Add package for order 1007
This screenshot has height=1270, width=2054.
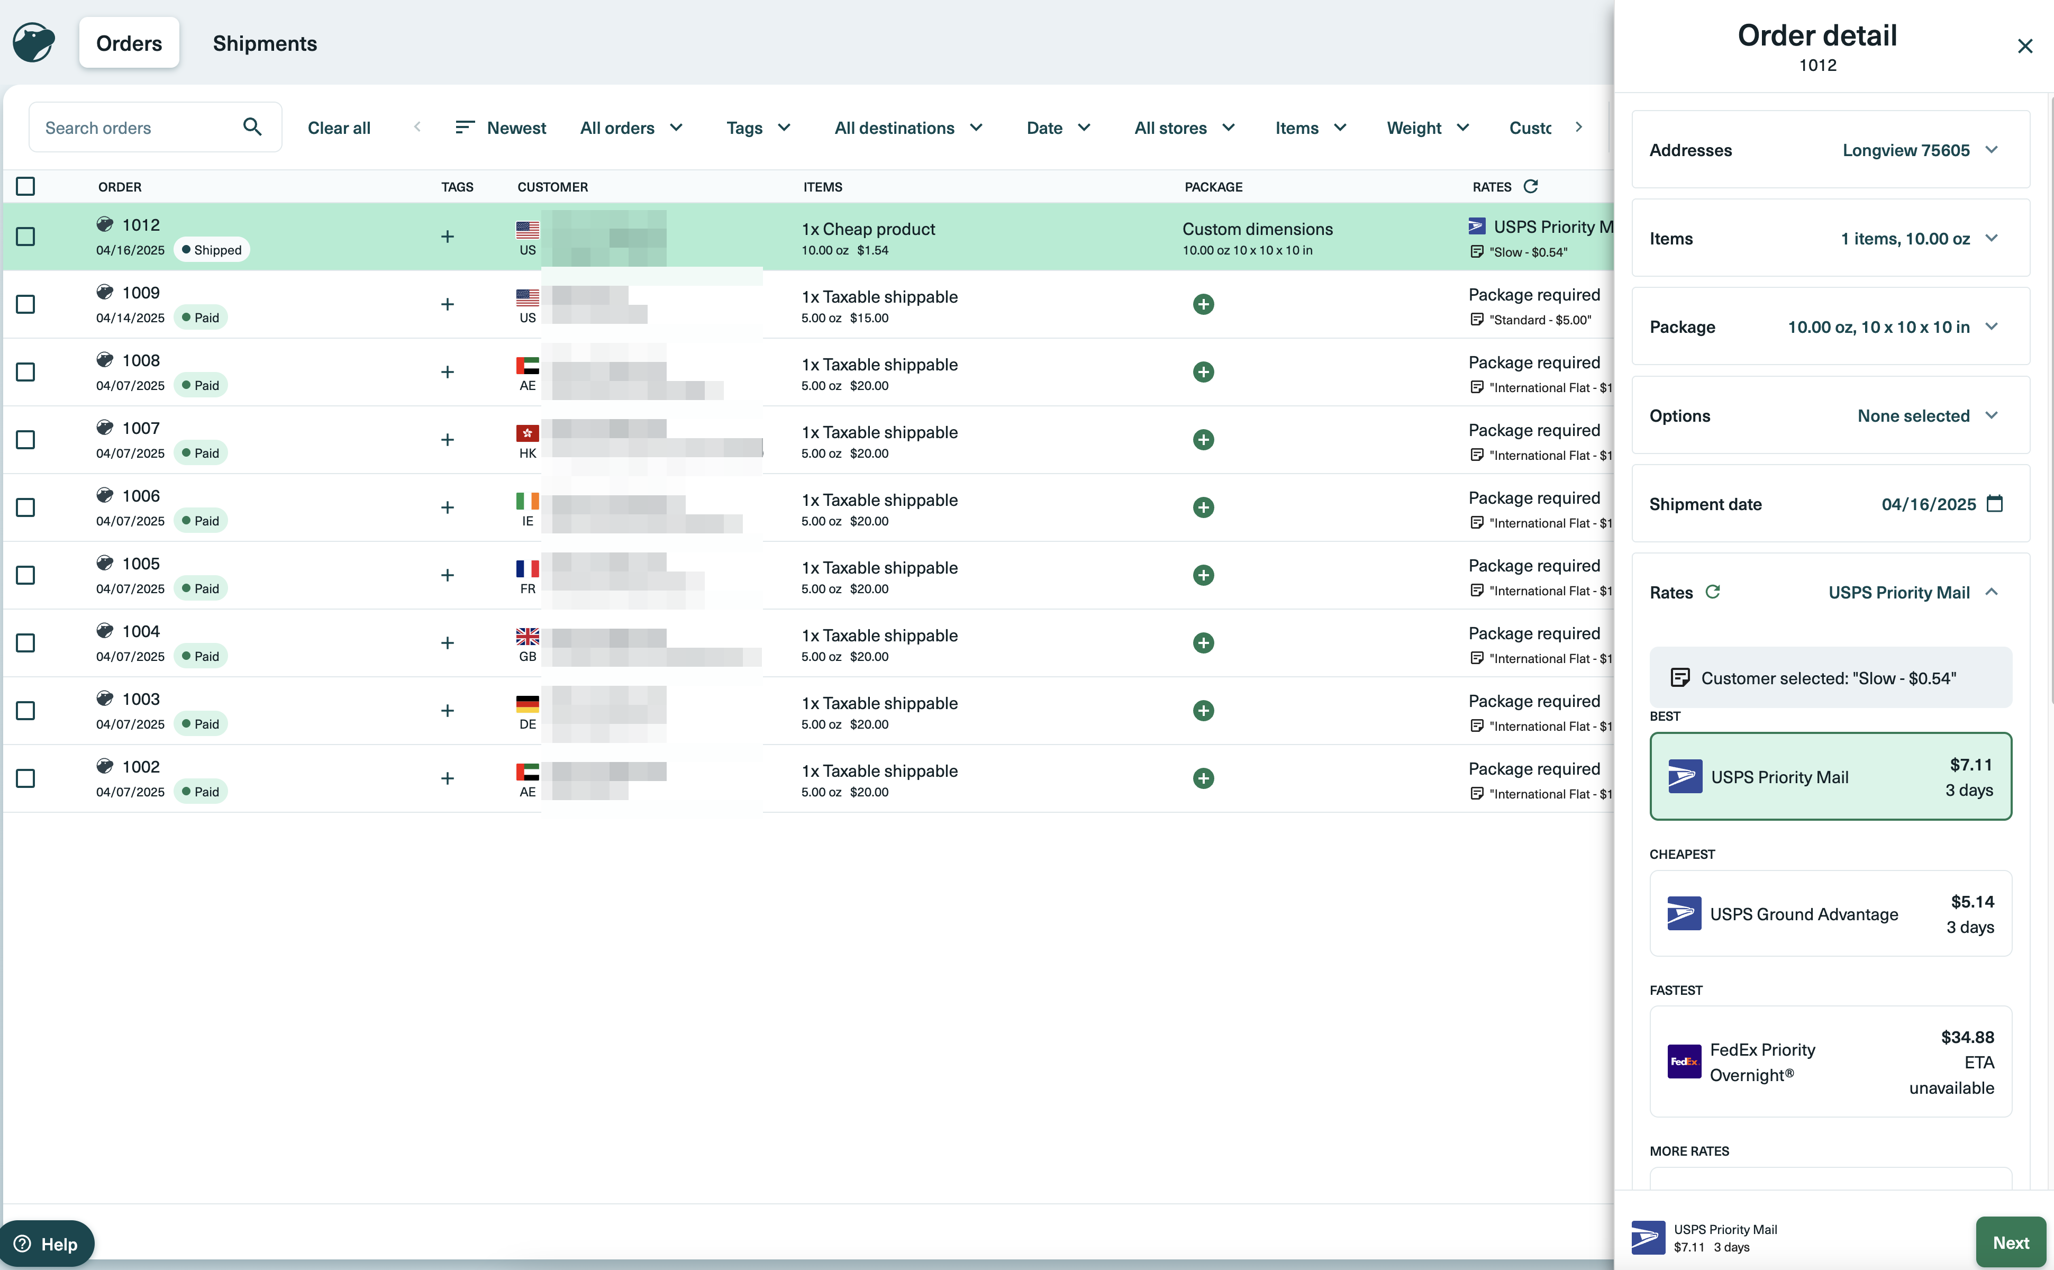[1203, 439]
